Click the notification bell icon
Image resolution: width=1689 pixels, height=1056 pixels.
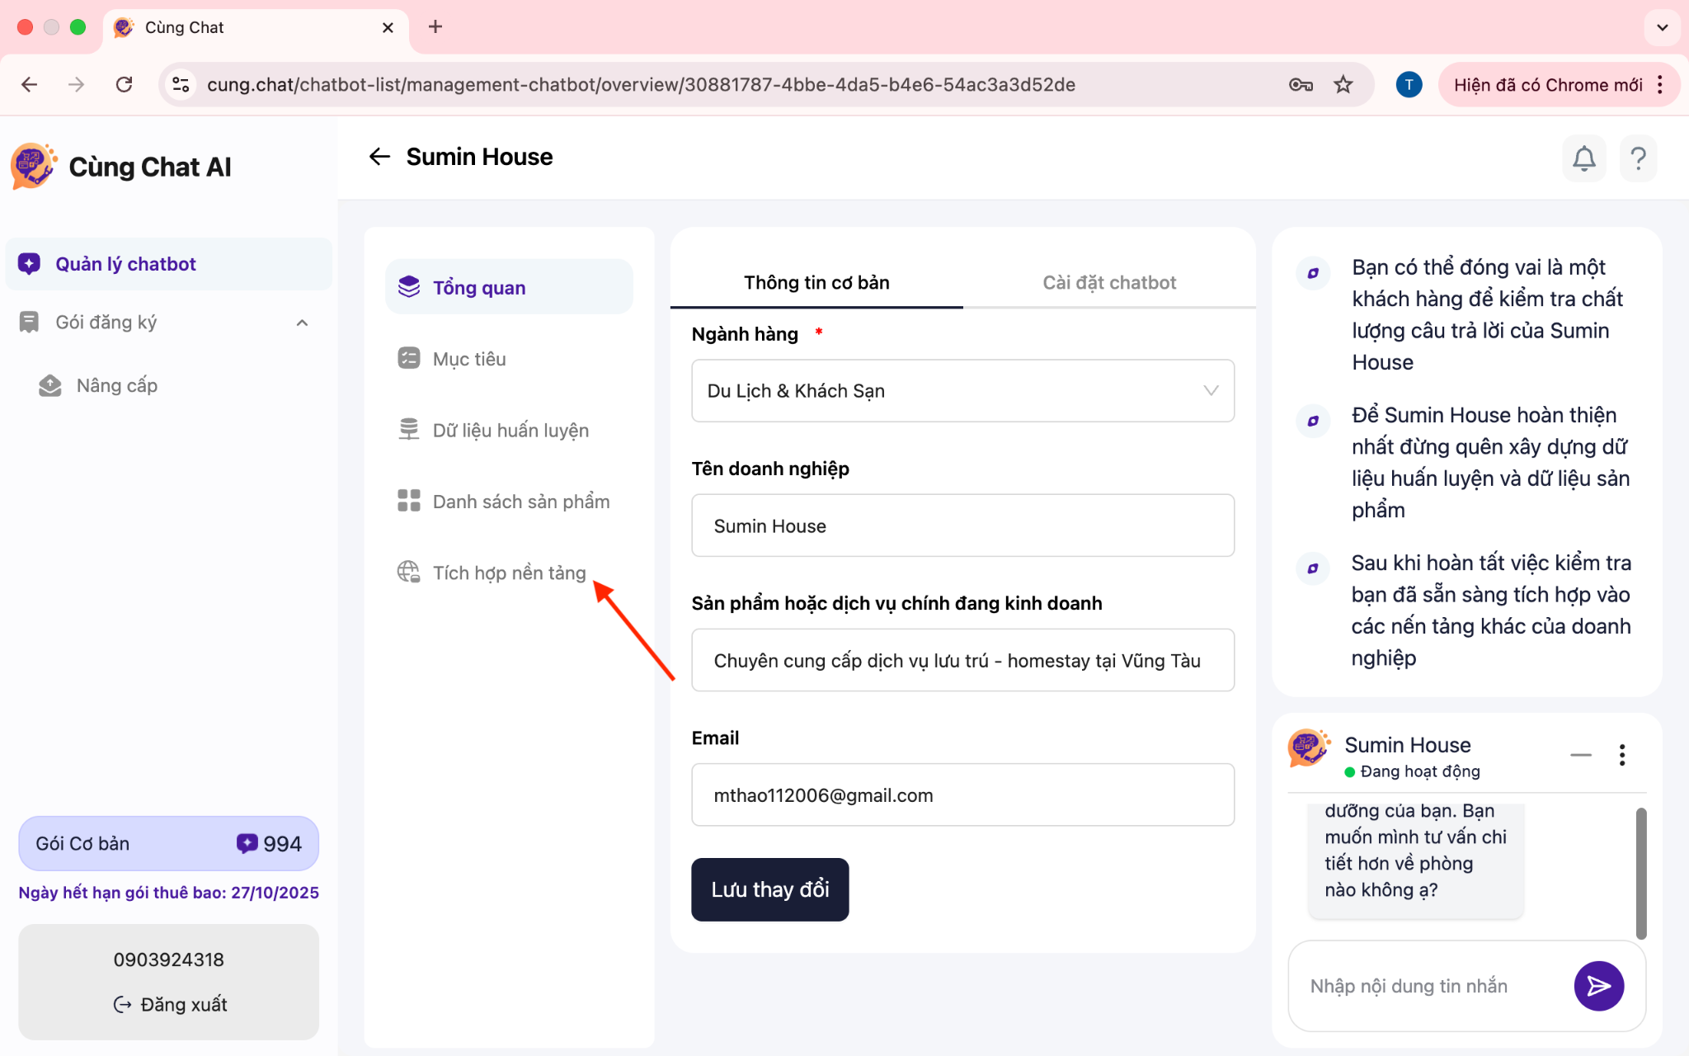coord(1583,158)
